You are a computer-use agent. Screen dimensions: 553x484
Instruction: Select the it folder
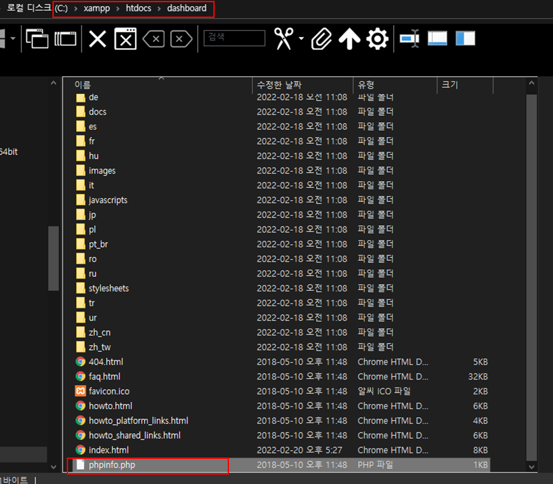tap(91, 185)
